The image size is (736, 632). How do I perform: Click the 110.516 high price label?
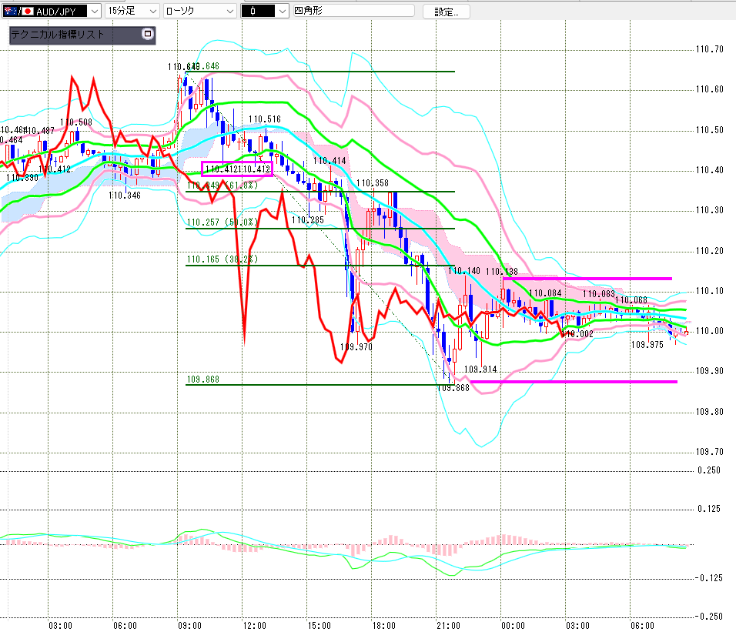(x=265, y=119)
